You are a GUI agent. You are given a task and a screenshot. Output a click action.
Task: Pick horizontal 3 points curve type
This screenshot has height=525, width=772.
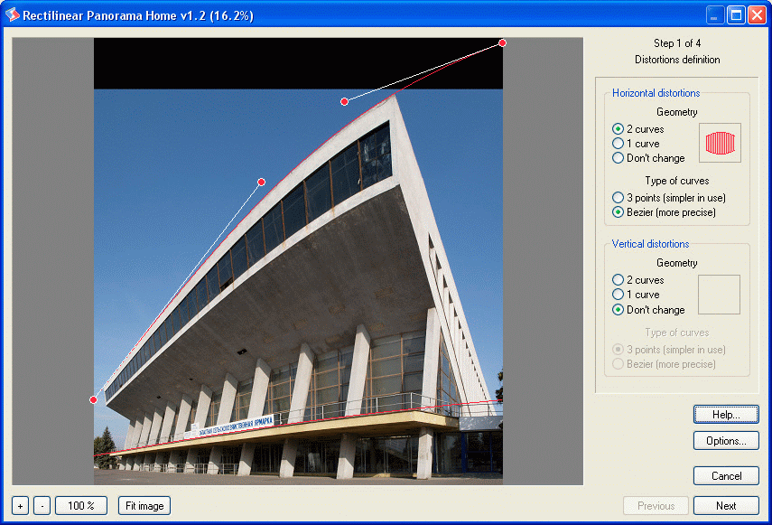[668, 198]
